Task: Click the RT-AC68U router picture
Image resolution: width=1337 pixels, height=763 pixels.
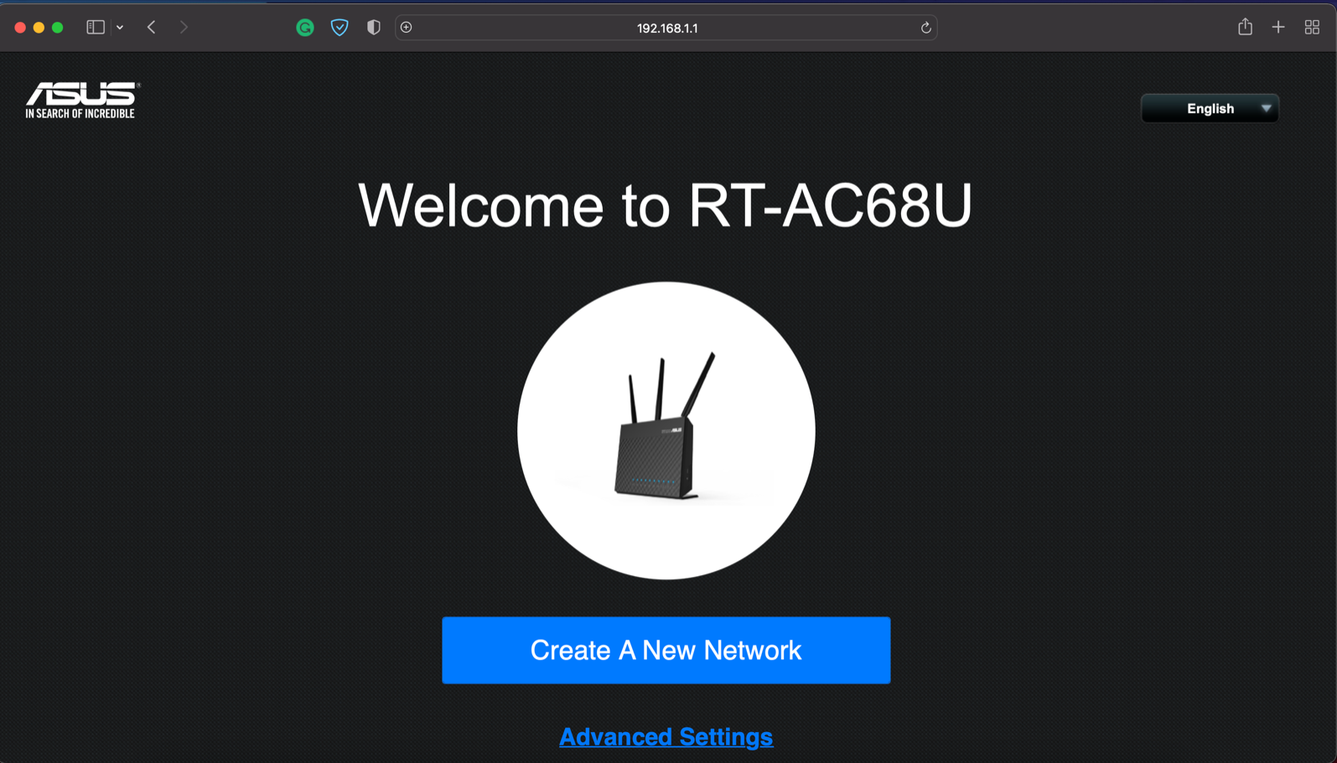Action: point(666,430)
